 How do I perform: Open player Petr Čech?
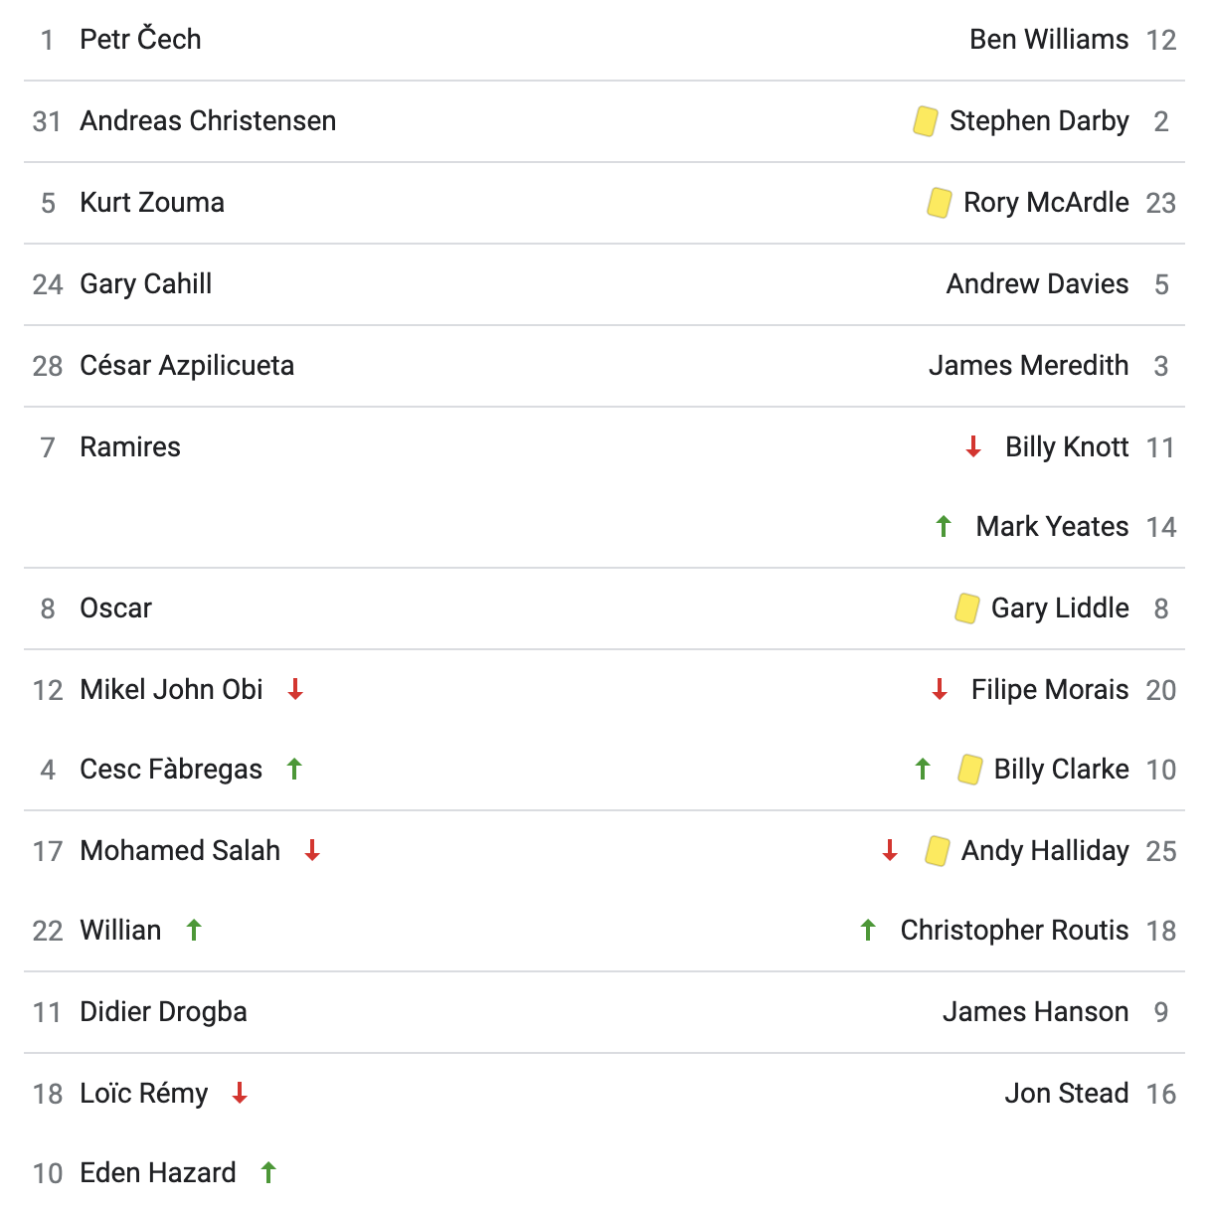coord(141,39)
